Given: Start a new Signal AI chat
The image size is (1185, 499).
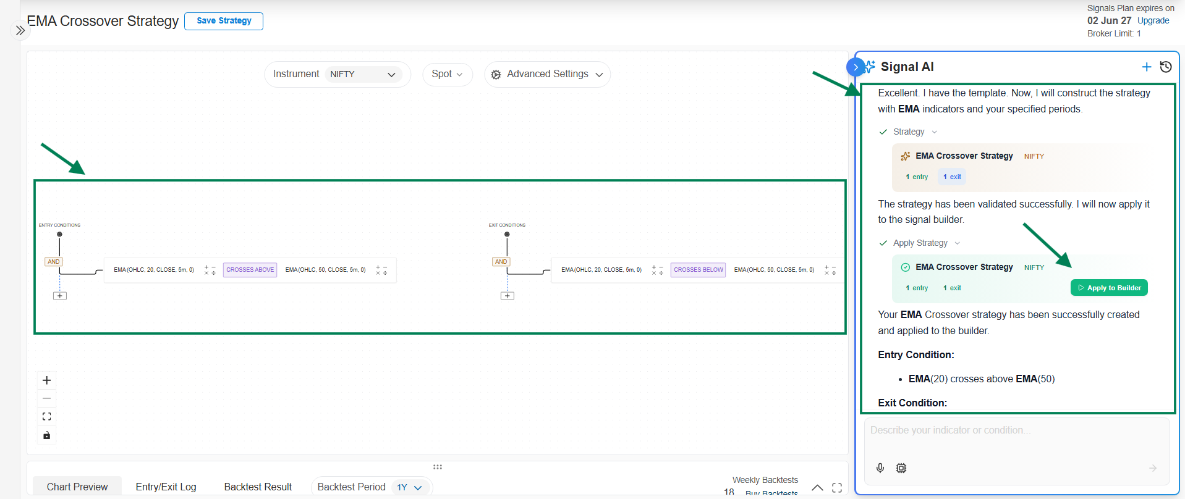Looking at the screenshot, I should [x=1146, y=67].
